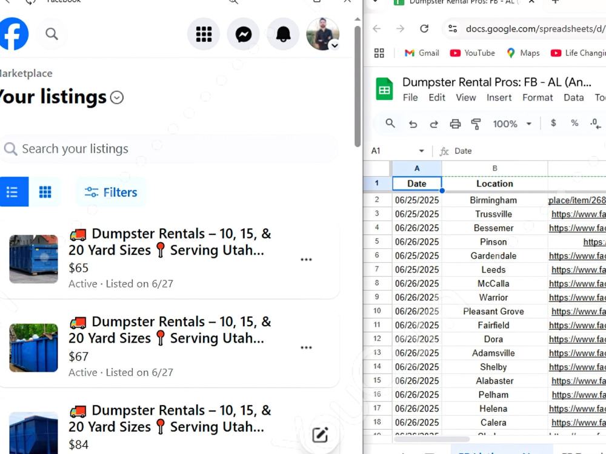Screen dimensions: 606x454
Task: Open the profile picture account menu
Action: pos(323,35)
